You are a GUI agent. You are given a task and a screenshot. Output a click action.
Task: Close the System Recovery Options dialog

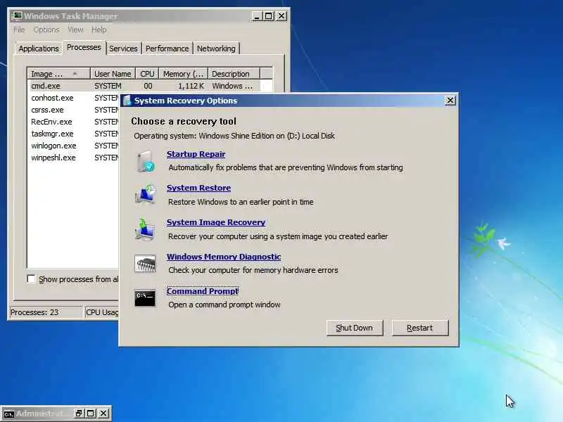coord(450,101)
